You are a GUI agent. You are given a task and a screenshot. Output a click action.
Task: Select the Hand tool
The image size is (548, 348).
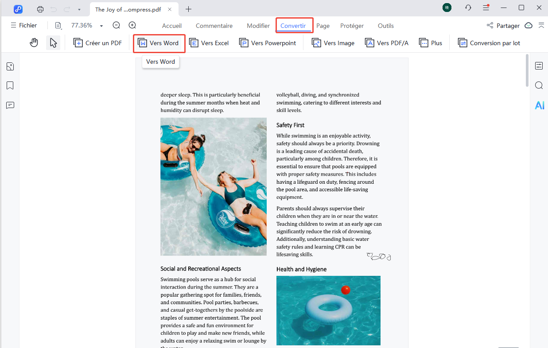(34, 43)
